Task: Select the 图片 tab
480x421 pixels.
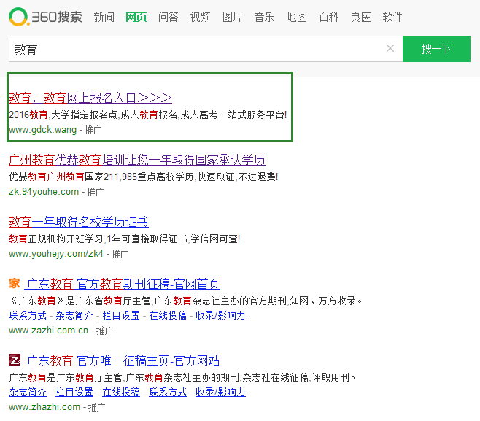Action: coord(232,17)
